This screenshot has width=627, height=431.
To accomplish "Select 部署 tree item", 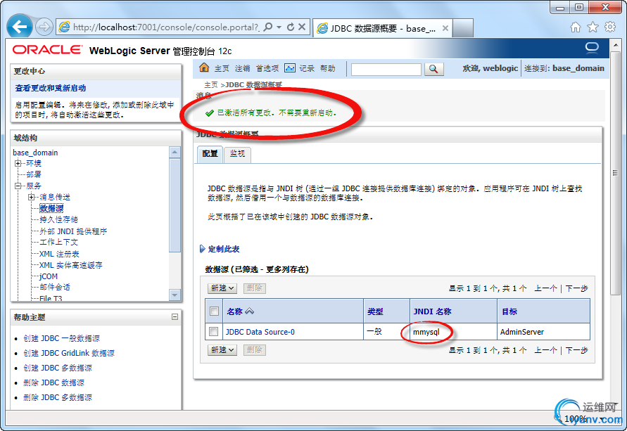I will click(34, 174).
